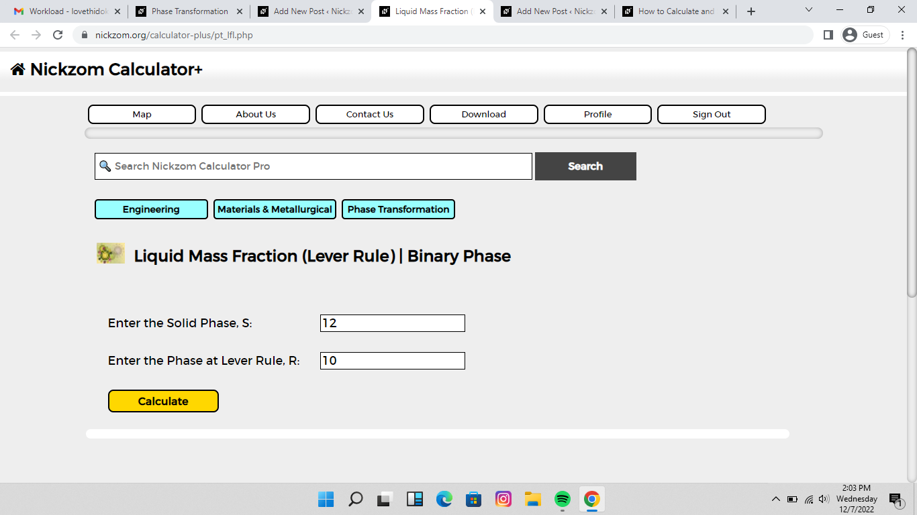Screen dimensions: 917x515
Task: Open the Contact Us page
Action: point(370,114)
